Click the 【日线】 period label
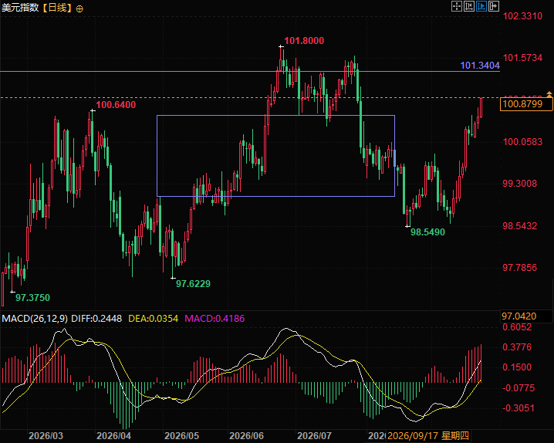This screenshot has width=554, height=443. pyautogui.click(x=57, y=8)
